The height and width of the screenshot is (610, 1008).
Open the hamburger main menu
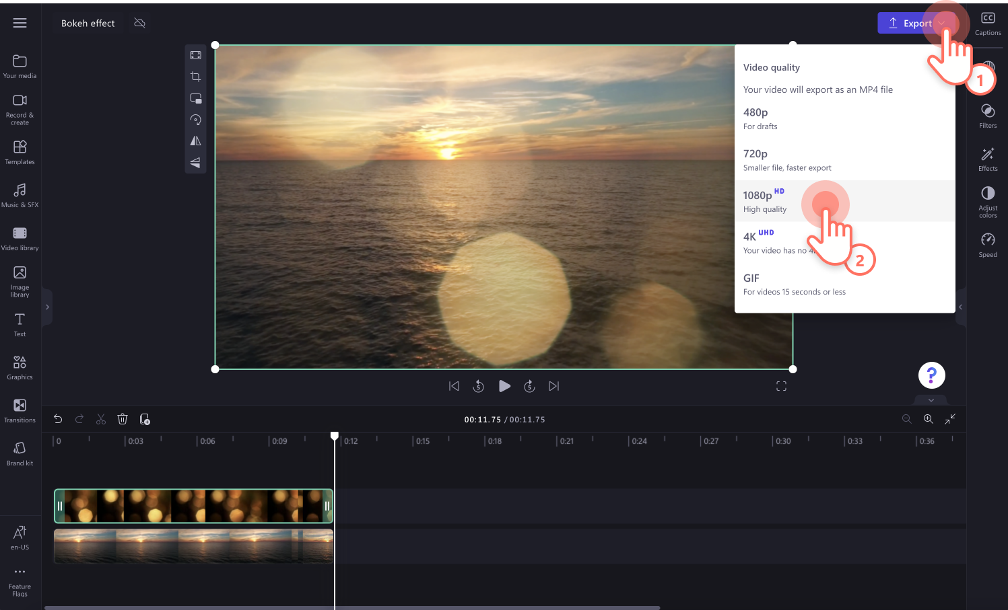tap(20, 23)
